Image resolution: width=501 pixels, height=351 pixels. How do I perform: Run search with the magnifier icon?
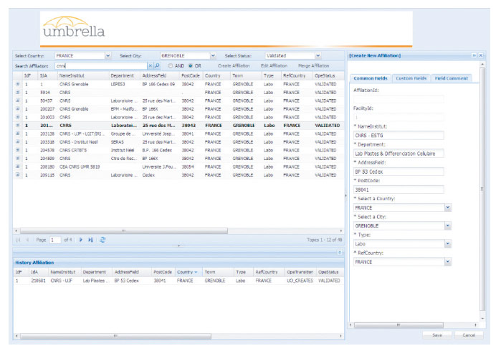(x=157, y=65)
